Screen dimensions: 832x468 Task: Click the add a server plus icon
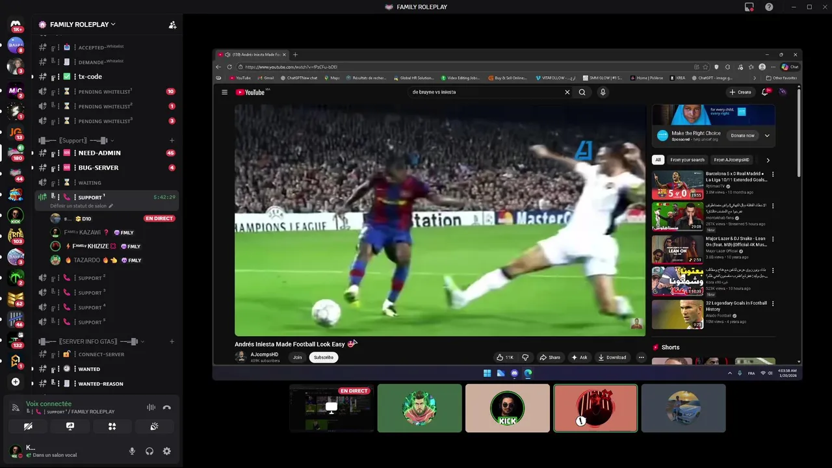(x=16, y=382)
